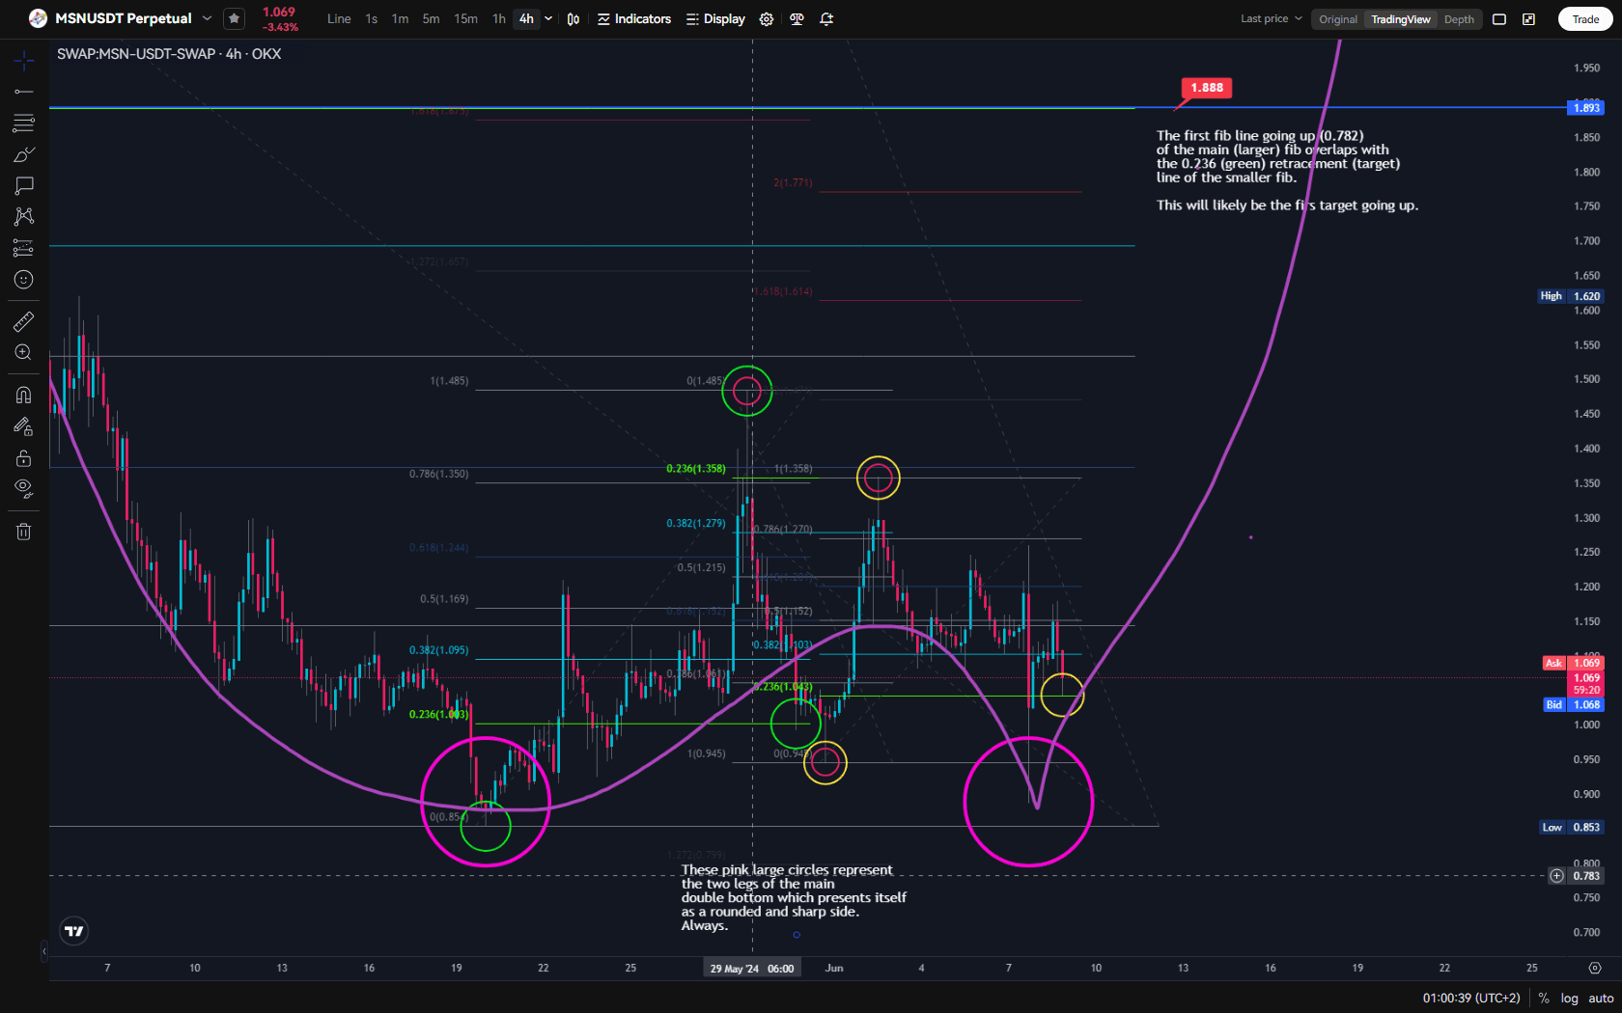Toggle auto scale on price axis
This screenshot has height=1013, width=1622.
click(x=1601, y=999)
